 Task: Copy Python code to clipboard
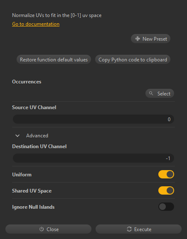coord(133,59)
